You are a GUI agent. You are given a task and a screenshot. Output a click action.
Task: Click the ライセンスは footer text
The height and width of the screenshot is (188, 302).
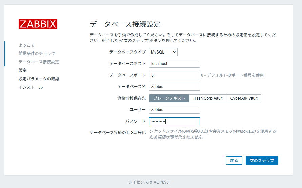(x=140, y=182)
